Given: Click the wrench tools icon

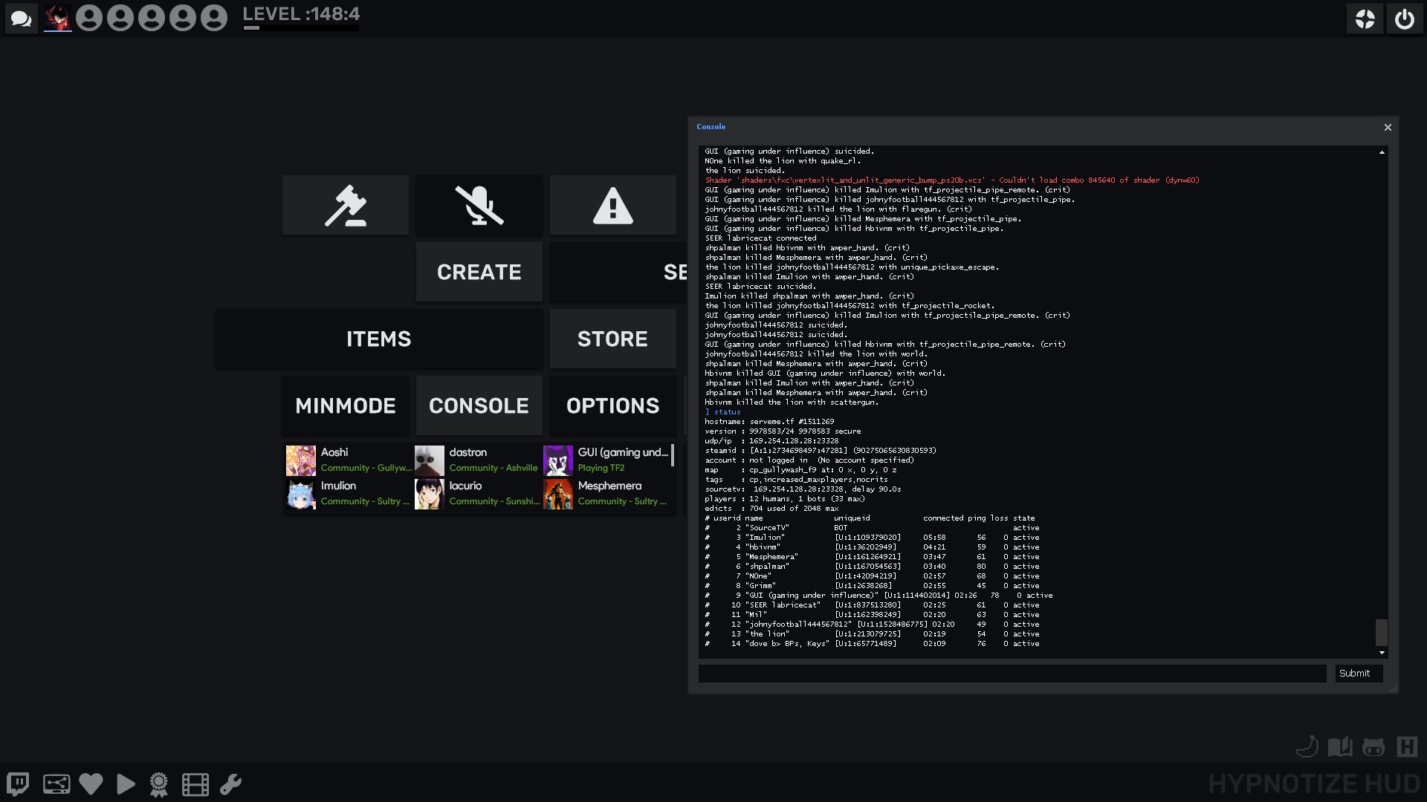Looking at the screenshot, I should pyautogui.click(x=230, y=784).
